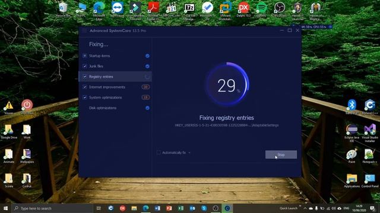Click the Junk files completed checkmark
Viewport: 380px width, 213px height.
coord(147,66)
